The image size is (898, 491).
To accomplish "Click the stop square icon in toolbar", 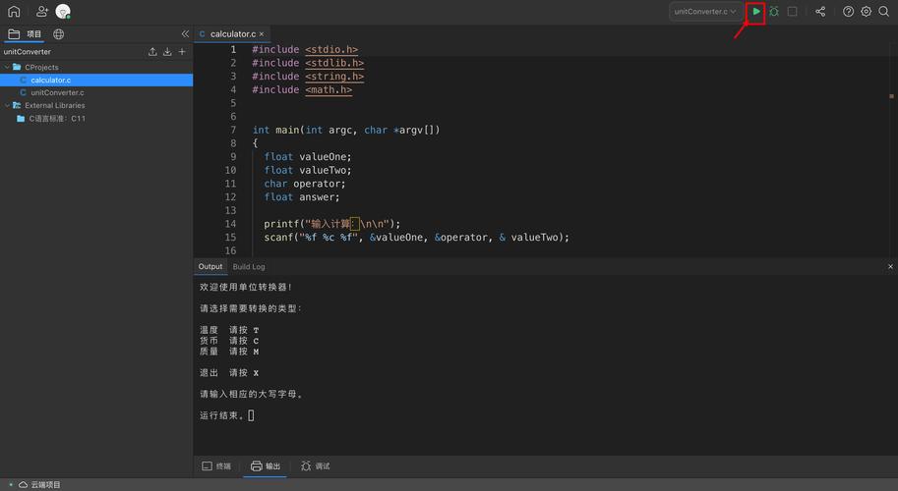I will pyautogui.click(x=792, y=12).
